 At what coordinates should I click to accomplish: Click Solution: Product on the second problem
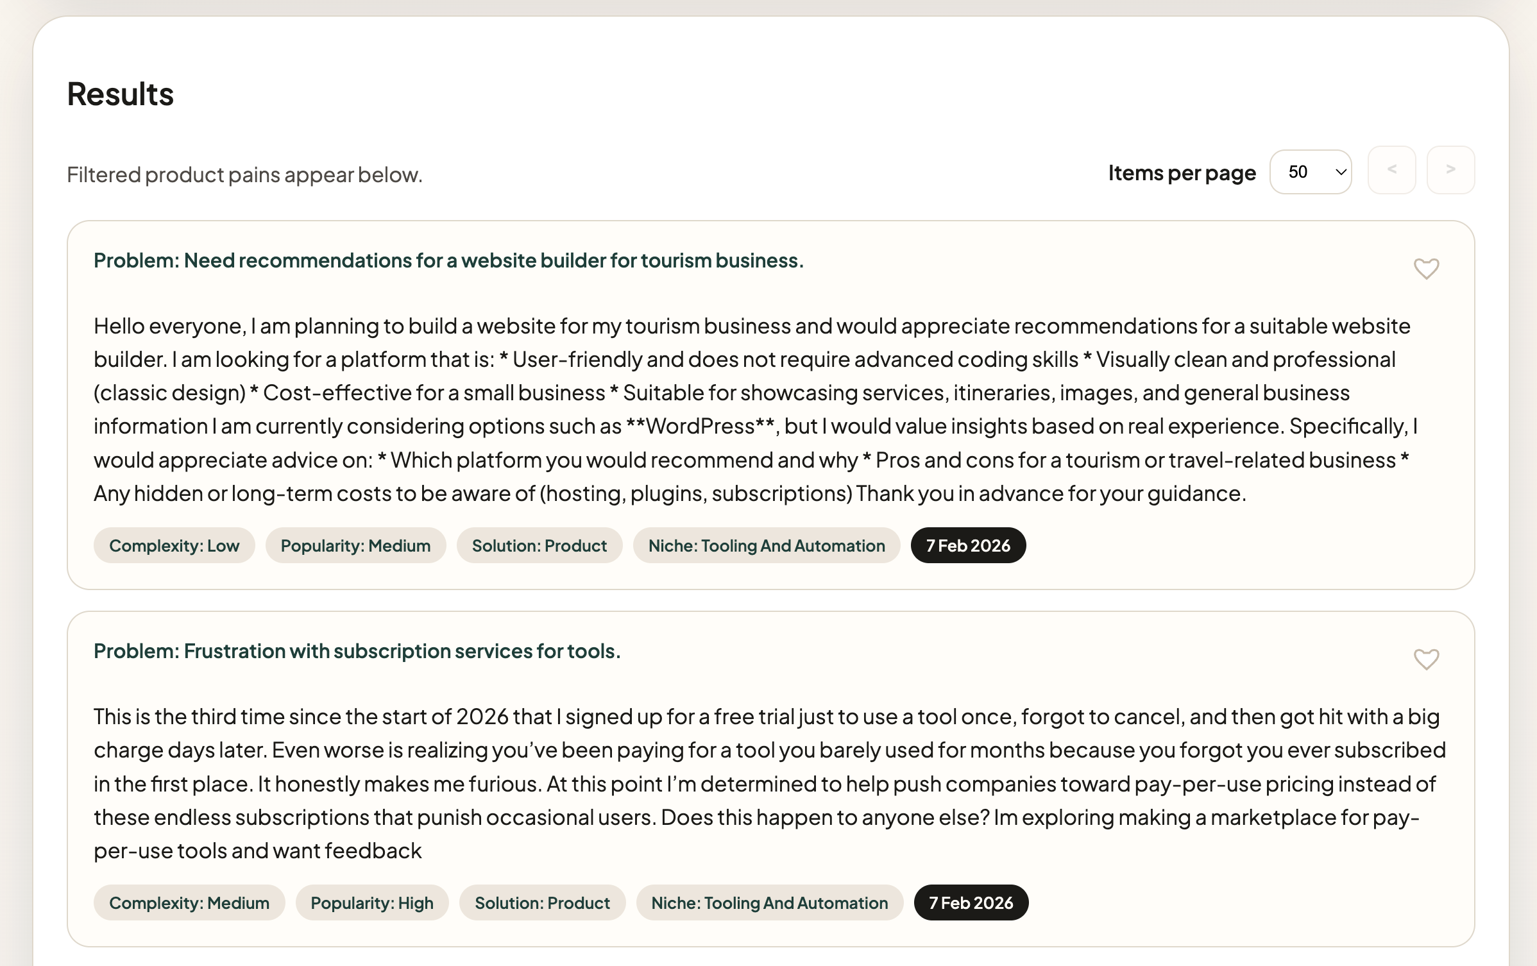pyautogui.click(x=542, y=902)
